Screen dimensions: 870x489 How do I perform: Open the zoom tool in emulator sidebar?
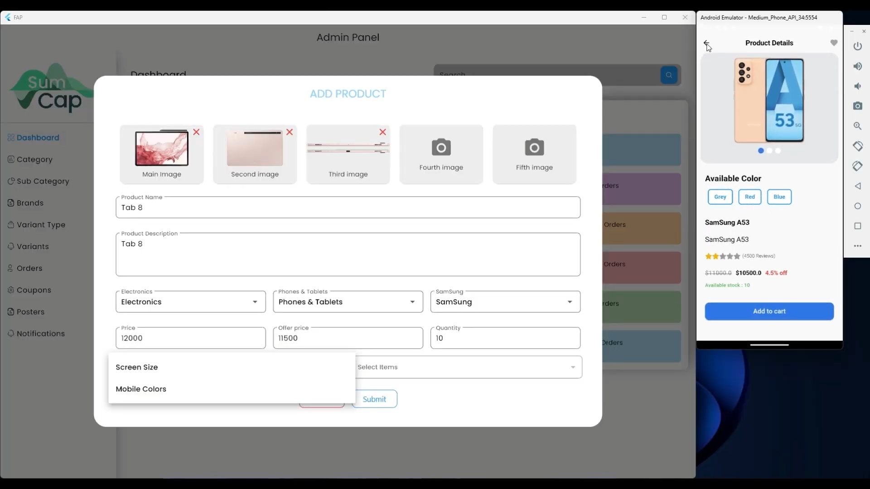pyautogui.click(x=858, y=126)
